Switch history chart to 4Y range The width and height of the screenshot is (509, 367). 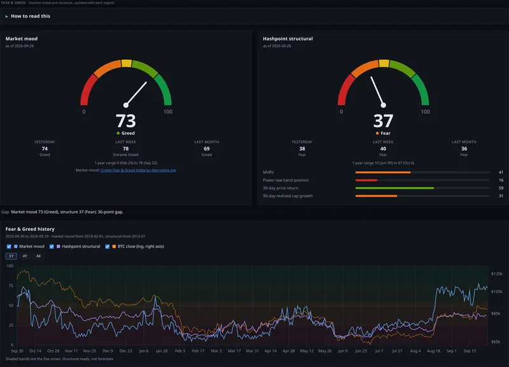pos(25,256)
